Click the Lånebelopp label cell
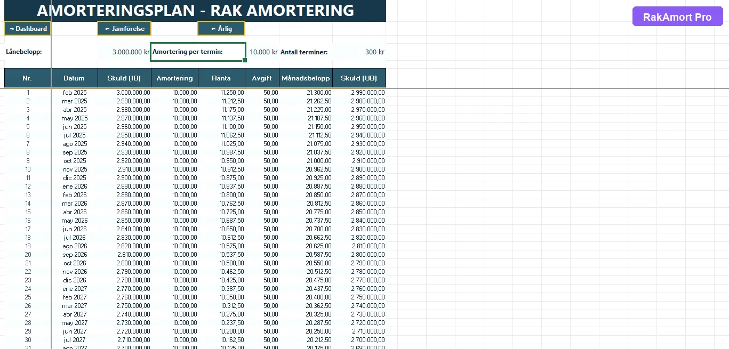This screenshot has width=729, height=349. (28, 52)
